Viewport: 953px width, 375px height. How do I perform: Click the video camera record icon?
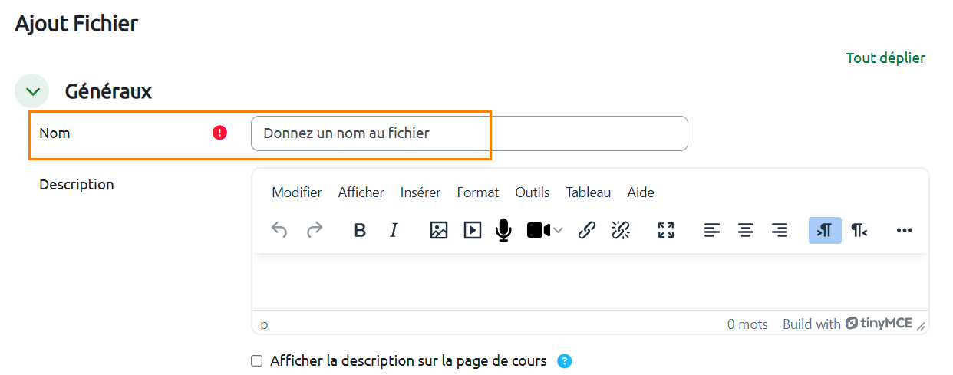pos(538,230)
